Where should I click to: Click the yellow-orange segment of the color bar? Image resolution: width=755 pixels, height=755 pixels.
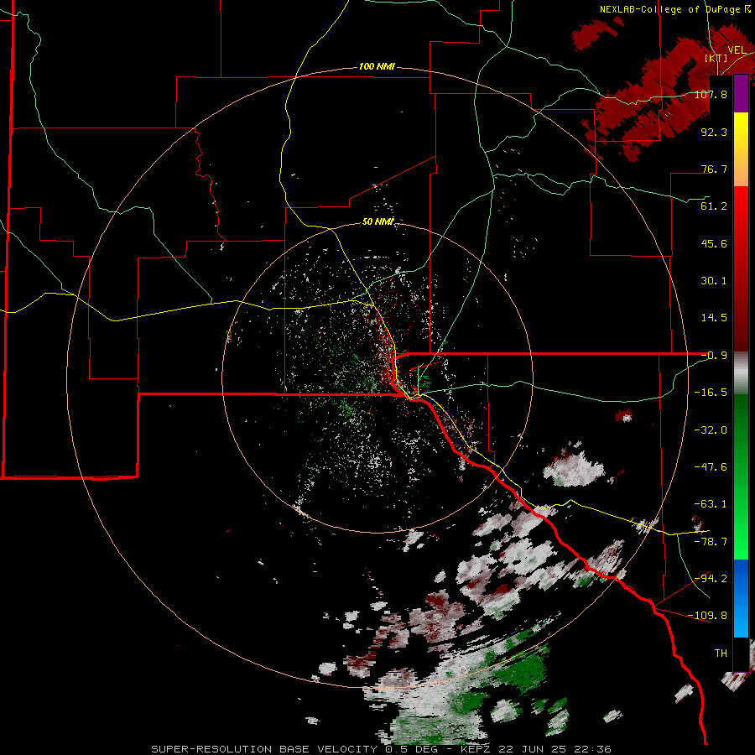pos(741,149)
